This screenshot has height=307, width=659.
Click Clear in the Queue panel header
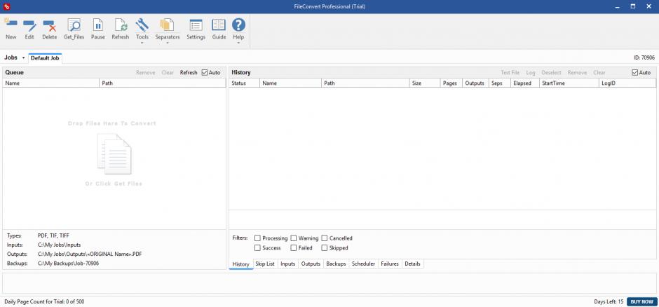tap(168, 73)
